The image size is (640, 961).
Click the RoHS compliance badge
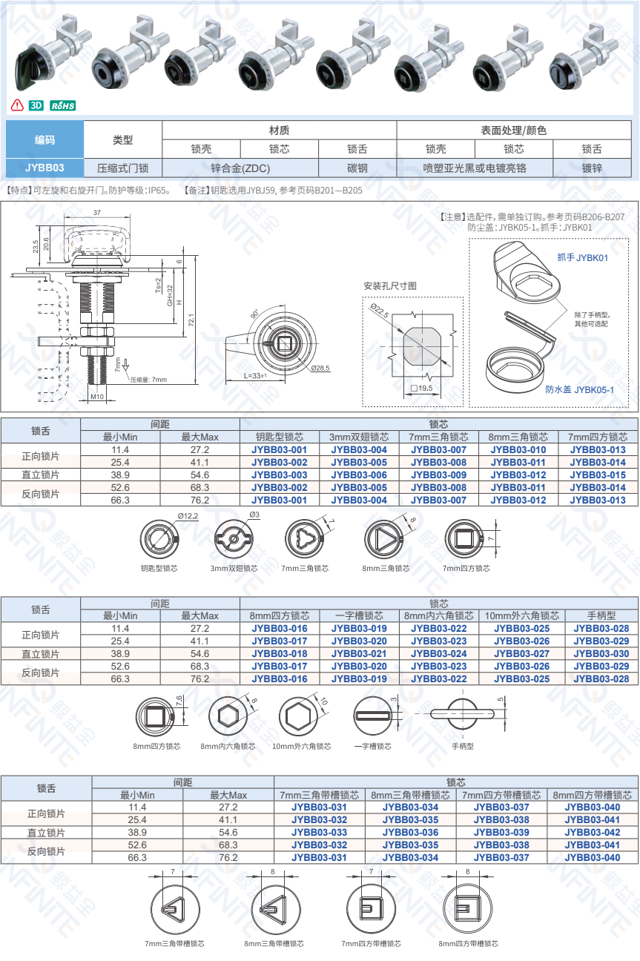(62, 105)
